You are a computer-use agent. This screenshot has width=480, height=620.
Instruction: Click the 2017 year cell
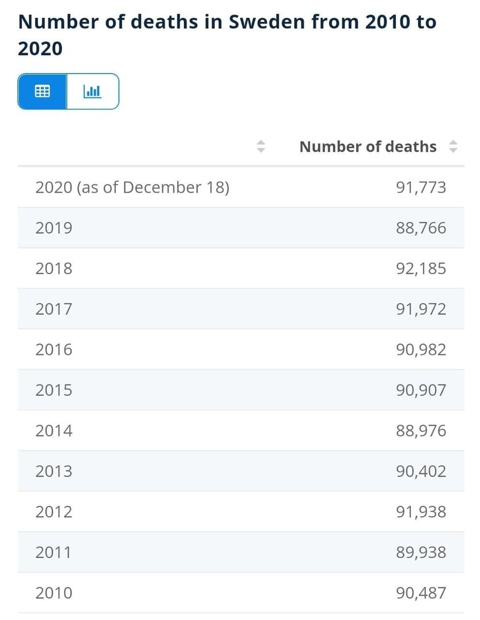click(x=54, y=309)
